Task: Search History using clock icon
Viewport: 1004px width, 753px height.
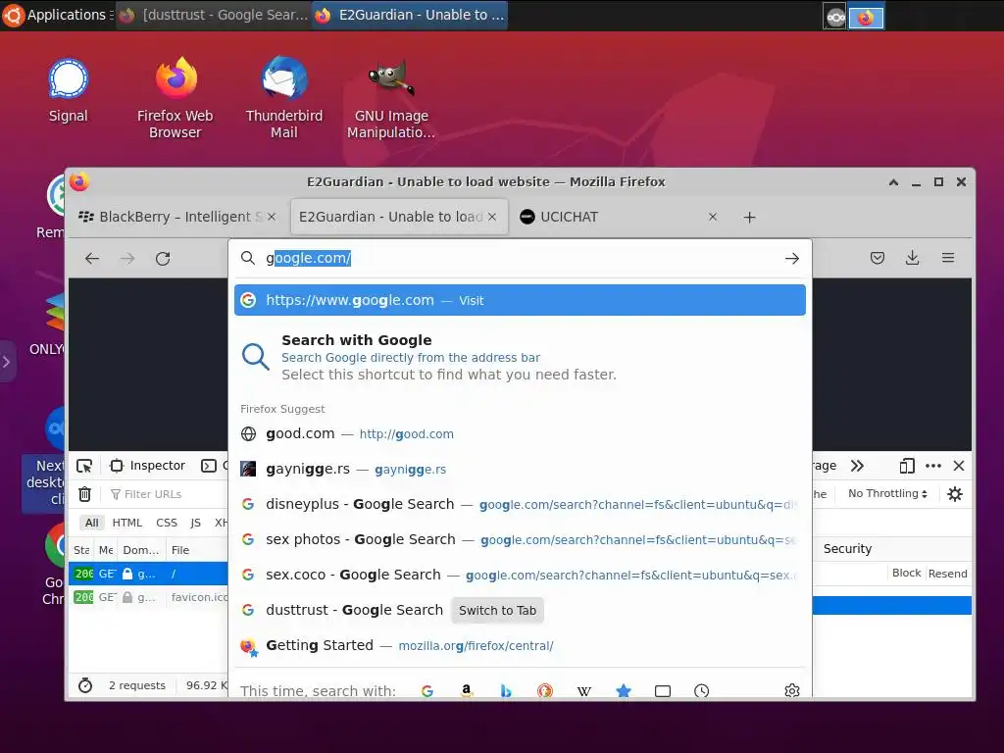Action: point(702,691)
